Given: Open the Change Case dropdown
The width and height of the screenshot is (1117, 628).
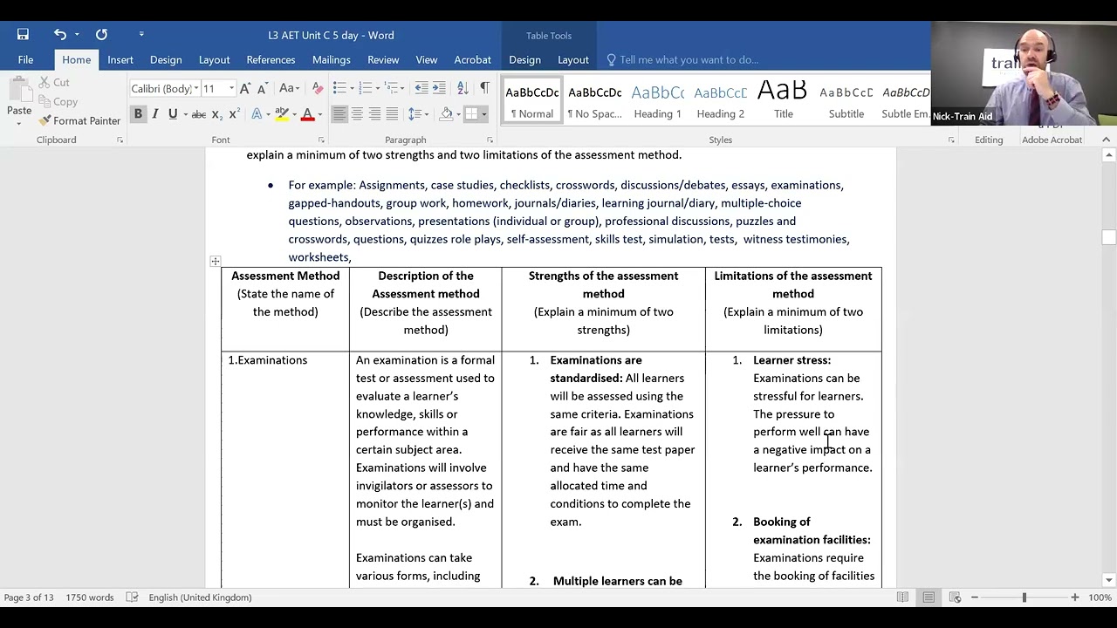Looking at the screenshot, I should [289, 88].
